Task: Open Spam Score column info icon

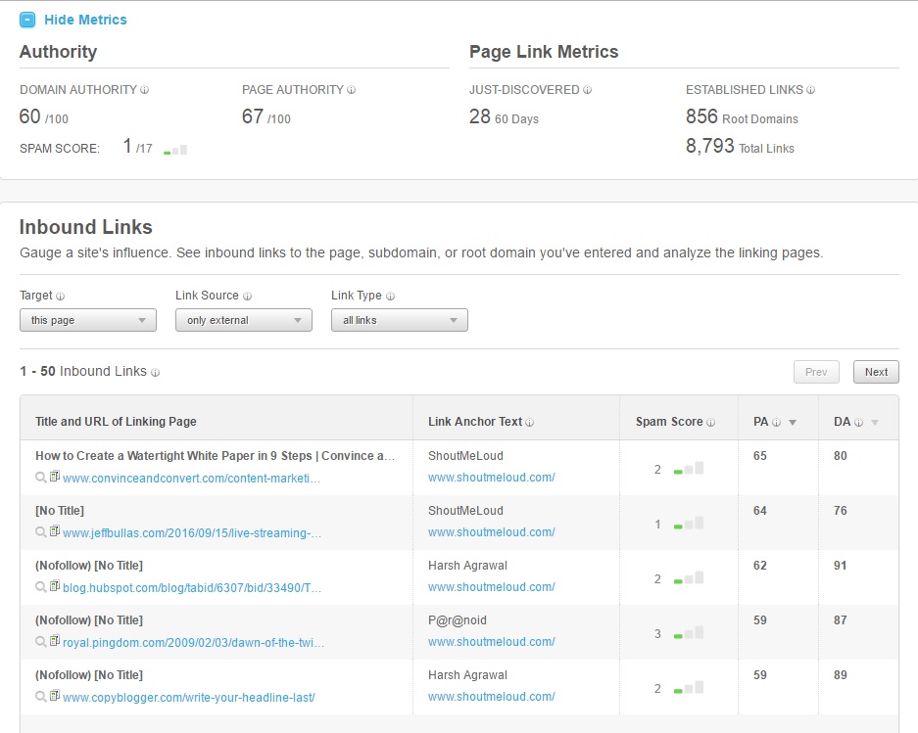Action: coord(710,423)
